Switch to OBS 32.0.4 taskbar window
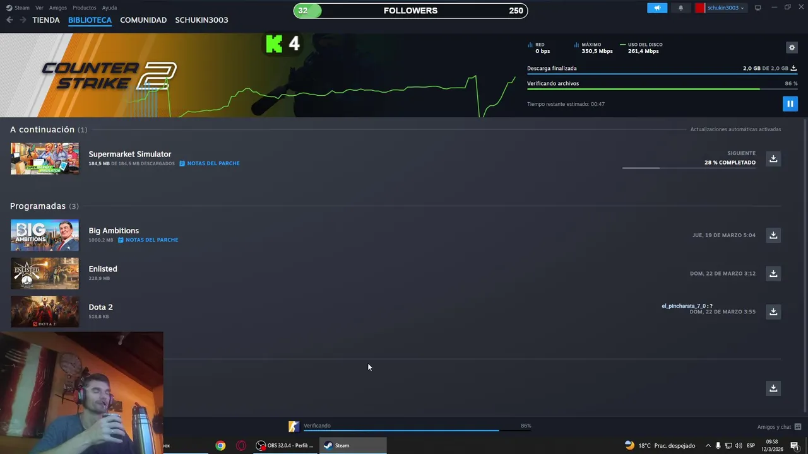This screenshot has height=454, width=808. click(x=285, y=445)
